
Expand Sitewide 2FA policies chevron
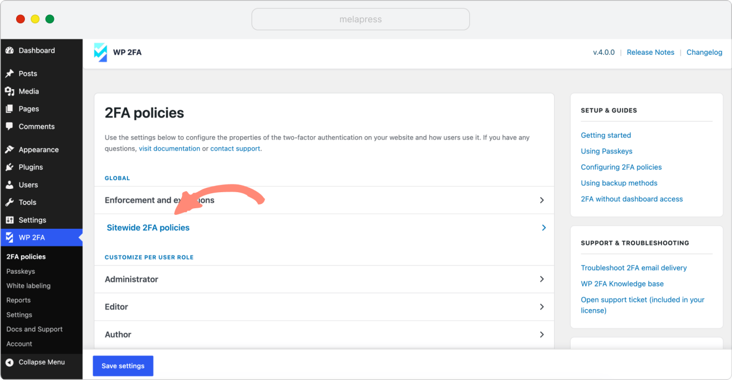(x=543, y=228)
